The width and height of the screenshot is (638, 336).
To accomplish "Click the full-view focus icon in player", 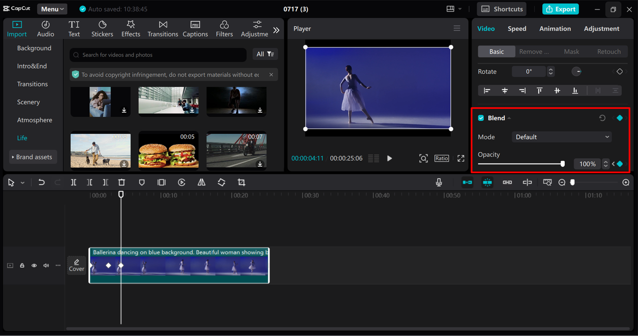I will (x=423, y=158).
